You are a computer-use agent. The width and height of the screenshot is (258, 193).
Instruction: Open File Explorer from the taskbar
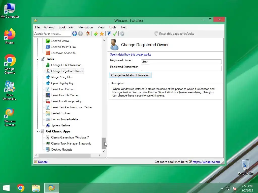tap(36, 188)
